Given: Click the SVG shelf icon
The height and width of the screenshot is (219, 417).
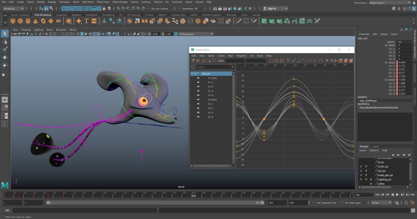Looking at the screenshot, I should point(94,21).
